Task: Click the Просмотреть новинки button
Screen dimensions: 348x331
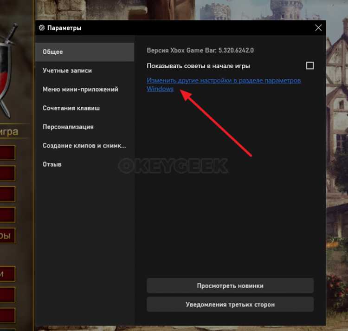Action: pyautogui.click(x=230, y=286)
